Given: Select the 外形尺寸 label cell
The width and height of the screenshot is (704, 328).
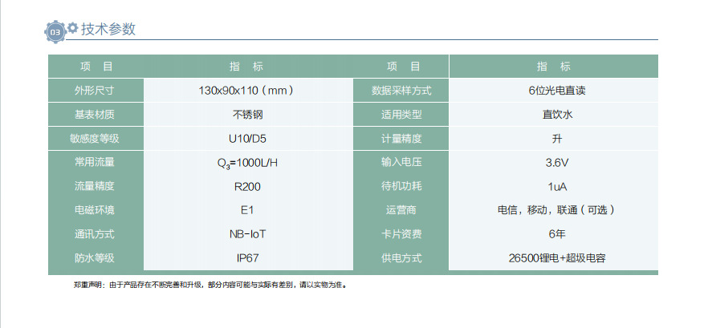Looking at the screenshot, I should pos(94,91).
